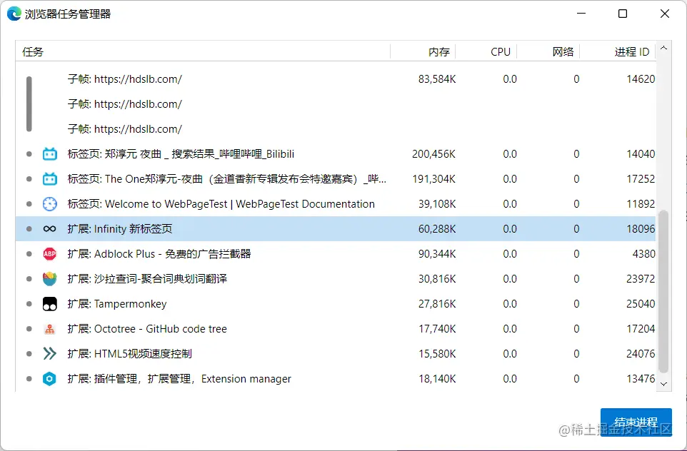Sort by 网络 column header

[548, 51]
